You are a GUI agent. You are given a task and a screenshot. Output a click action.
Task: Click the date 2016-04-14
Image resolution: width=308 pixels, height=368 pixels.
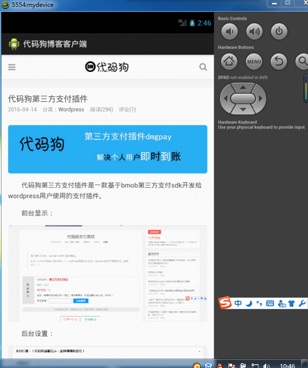(22, 109)
